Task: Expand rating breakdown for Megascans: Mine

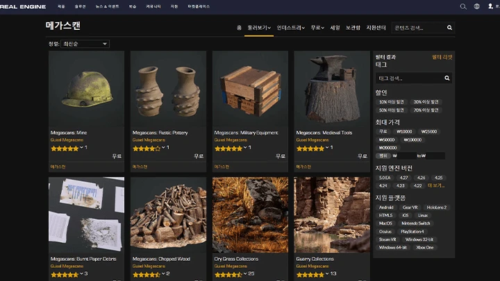Action: (x=81, y=148)
